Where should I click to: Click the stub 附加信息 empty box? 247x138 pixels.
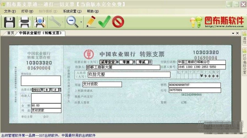(x=41, y=81)
